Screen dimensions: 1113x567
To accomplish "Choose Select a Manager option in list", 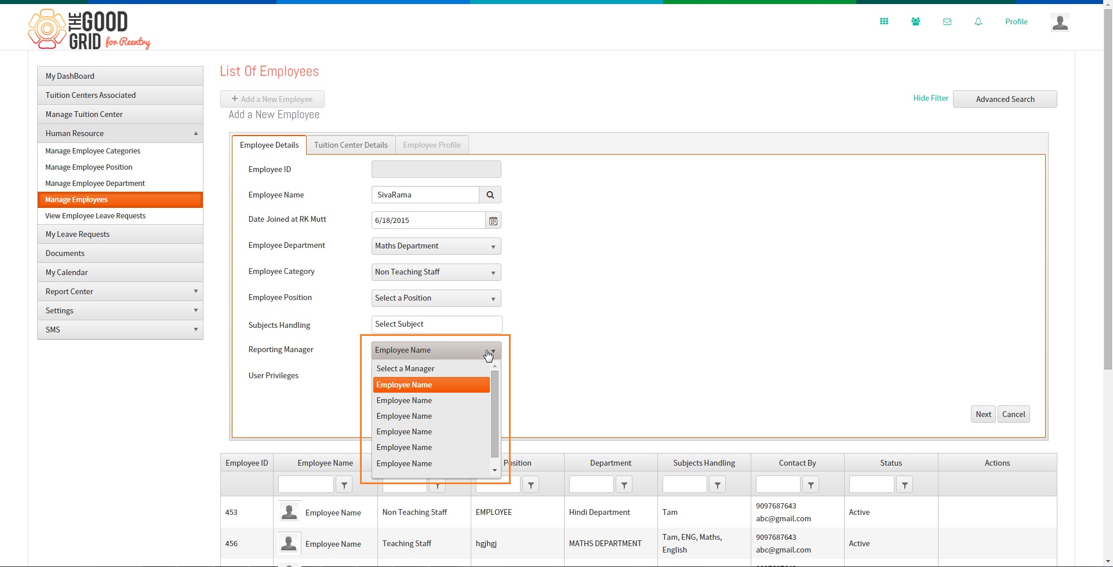I will pos(431,369).
